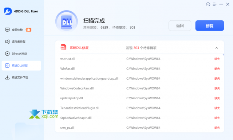Image resolution: width=233 pixels, height=140 pixels.
Task: Click the 4DDiG DLL Fixer logo icon
Action: tap(8, 11)
